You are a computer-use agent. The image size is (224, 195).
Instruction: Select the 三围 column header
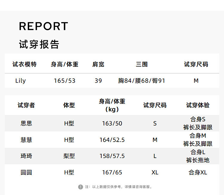pos(142,64)
